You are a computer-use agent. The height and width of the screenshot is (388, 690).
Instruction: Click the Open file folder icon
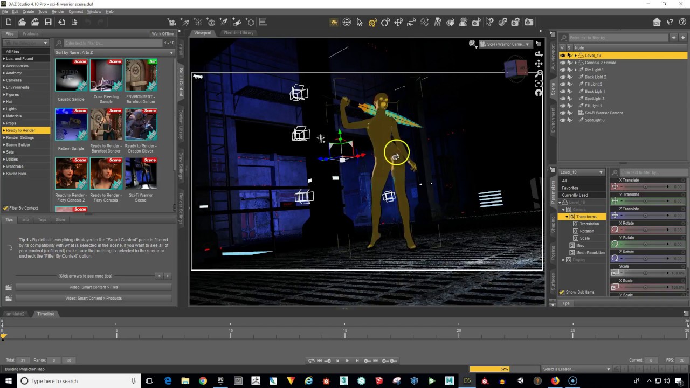point(22,22)
